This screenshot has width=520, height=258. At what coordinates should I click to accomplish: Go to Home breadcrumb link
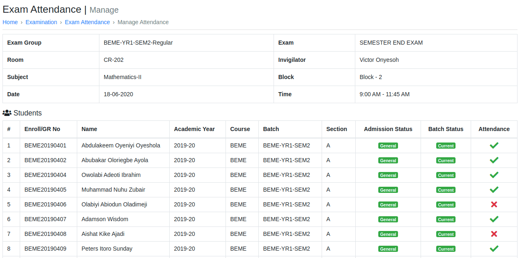pyautogui.click(x=10, y=22)
